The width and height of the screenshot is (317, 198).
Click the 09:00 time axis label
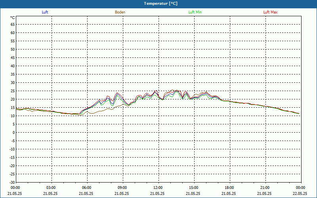point(122,188)
